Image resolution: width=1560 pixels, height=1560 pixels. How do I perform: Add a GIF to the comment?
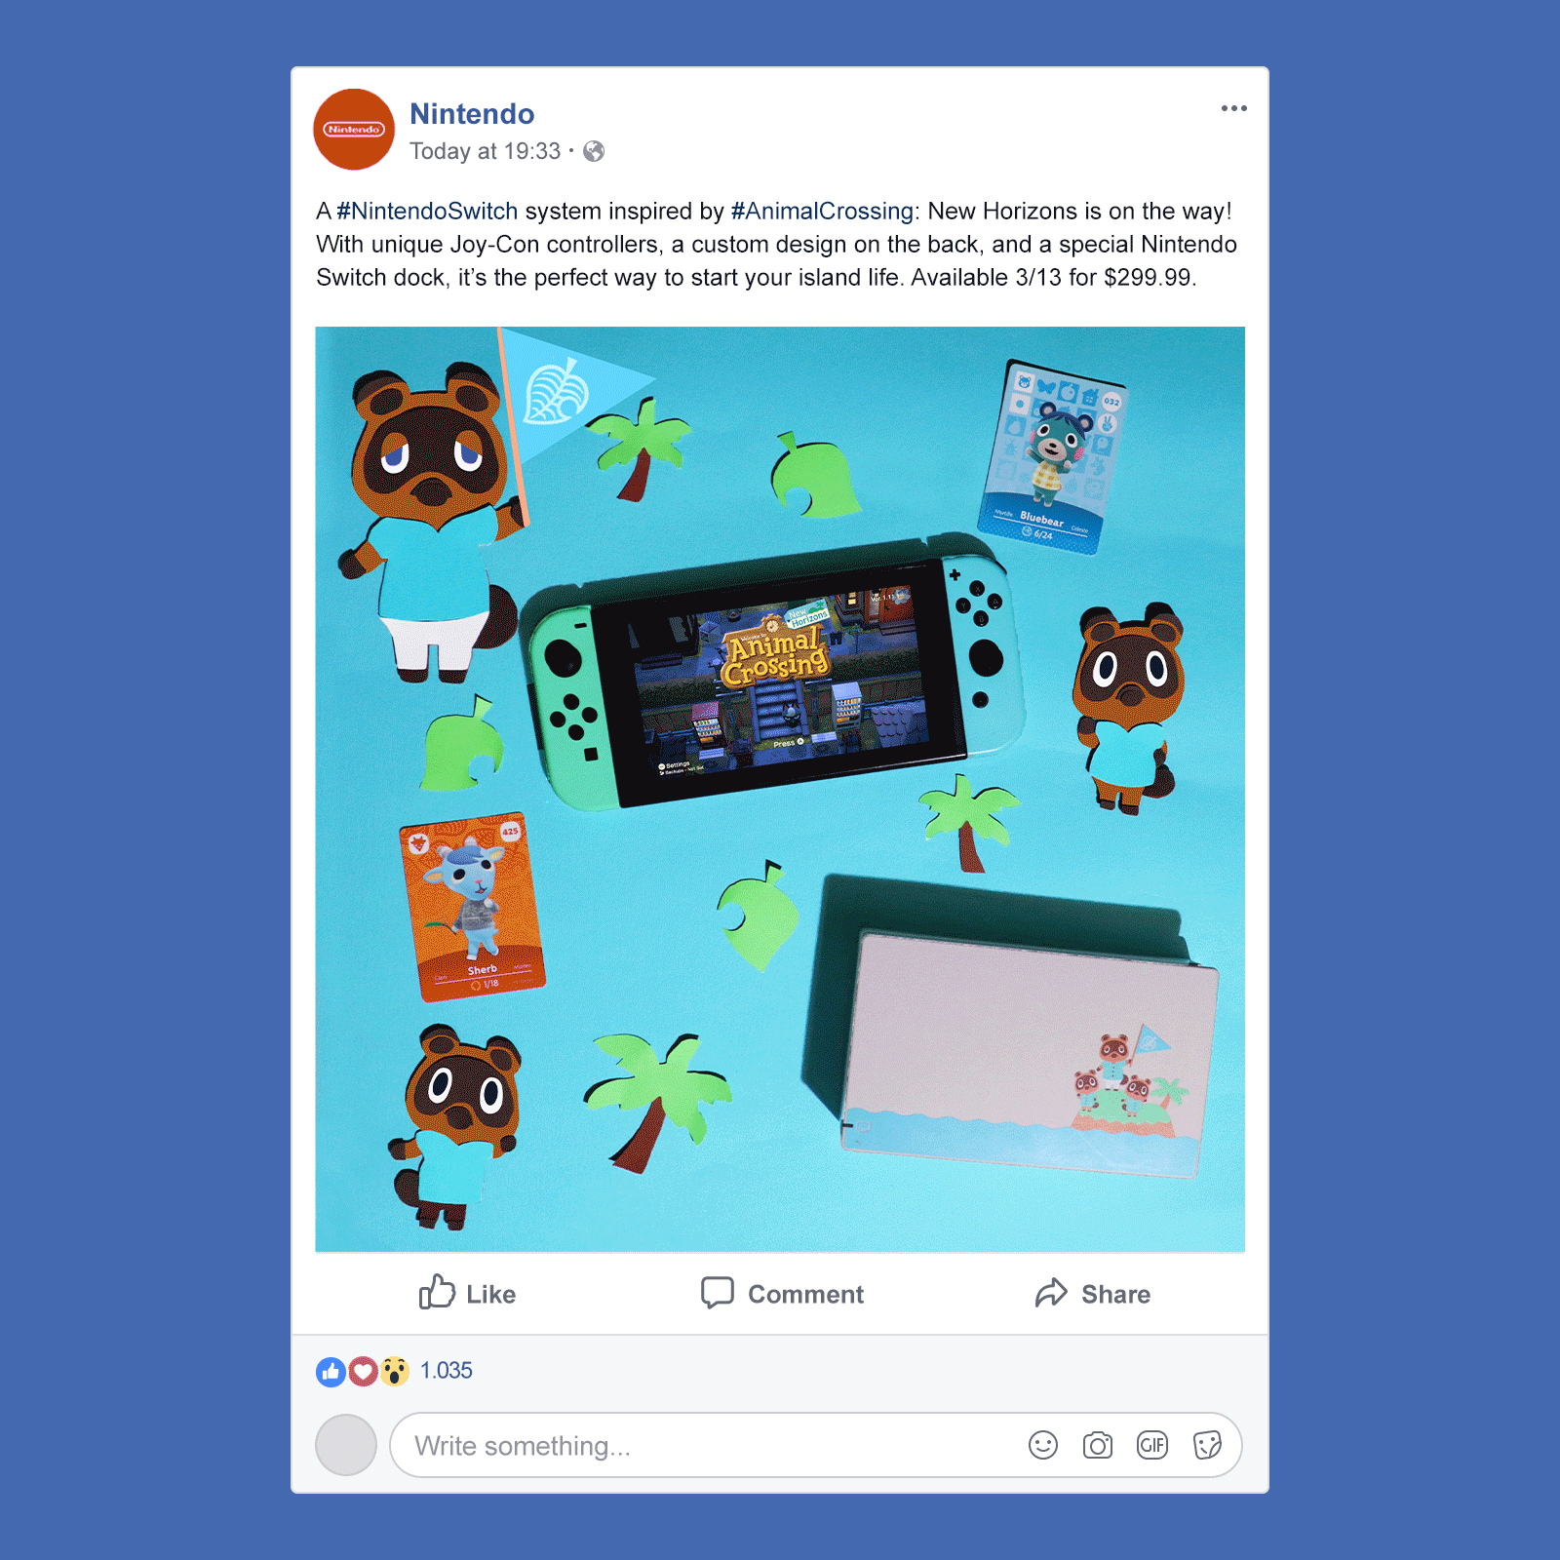coord(1152,1445)
